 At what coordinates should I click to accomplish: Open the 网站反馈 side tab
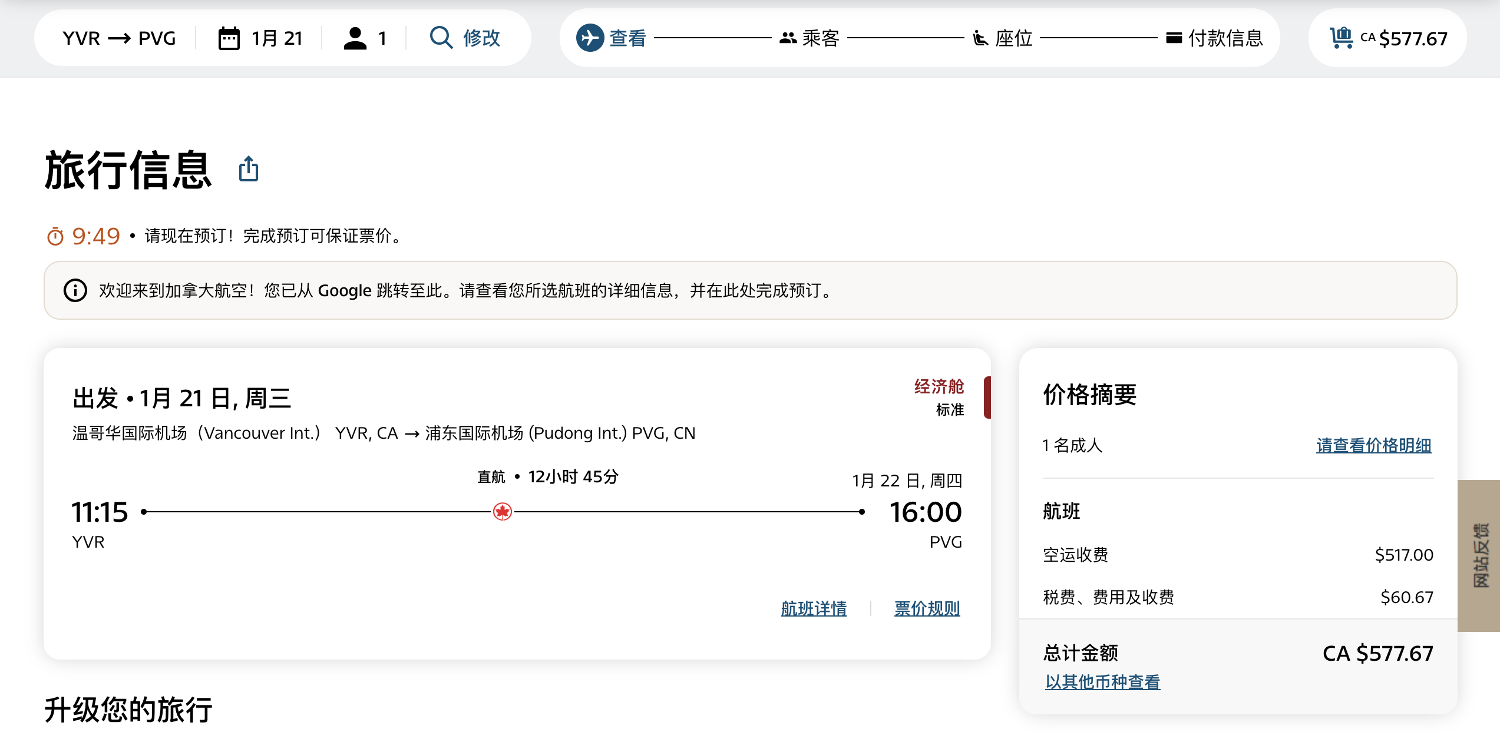point(1480,555)
